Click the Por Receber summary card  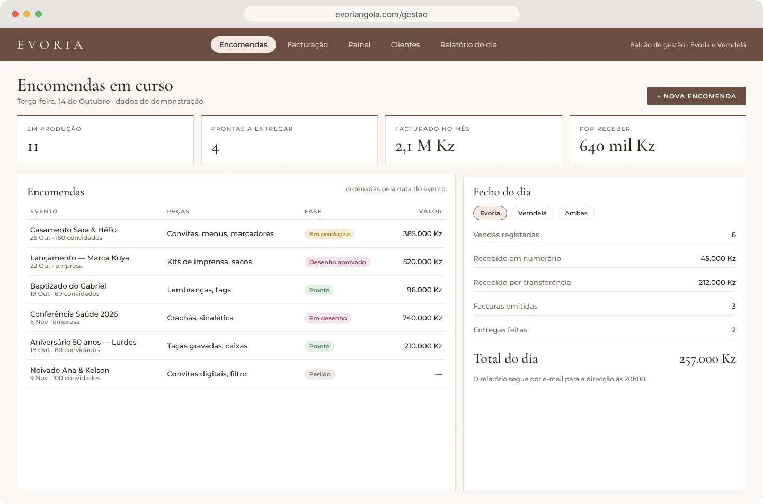[x=658, y=140]
